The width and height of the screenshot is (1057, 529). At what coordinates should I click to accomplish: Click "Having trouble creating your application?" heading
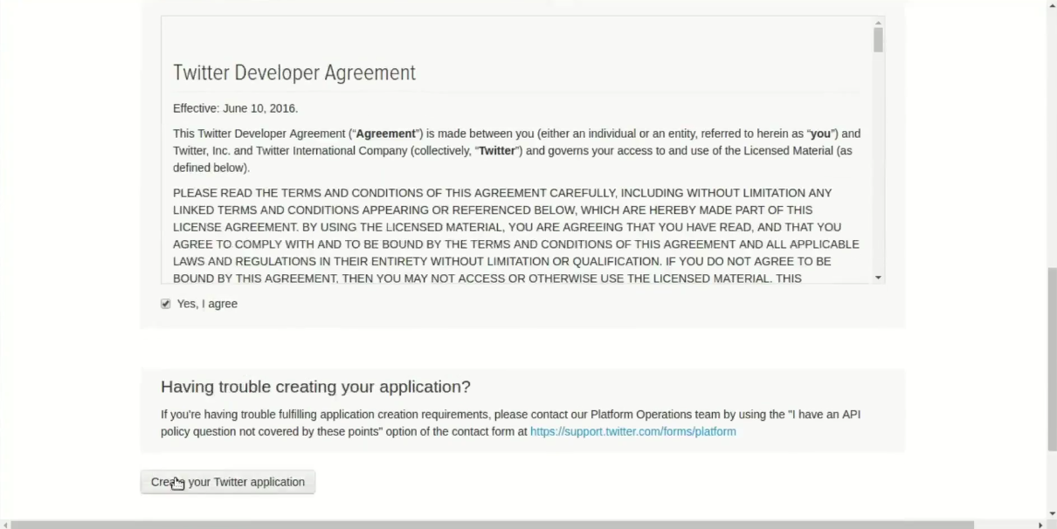[x=315, y=387]
